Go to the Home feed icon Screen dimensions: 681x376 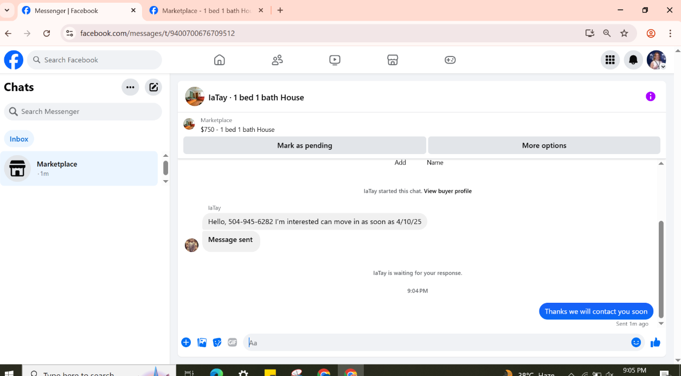tap(220, 60)
